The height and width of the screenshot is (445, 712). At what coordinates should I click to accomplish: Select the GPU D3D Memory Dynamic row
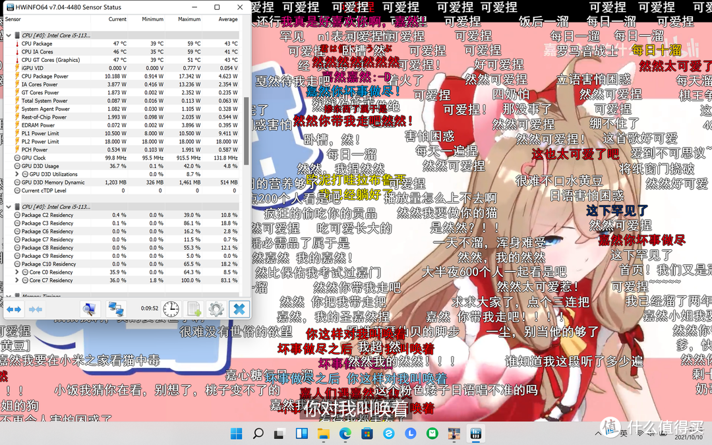pos(122,183)
